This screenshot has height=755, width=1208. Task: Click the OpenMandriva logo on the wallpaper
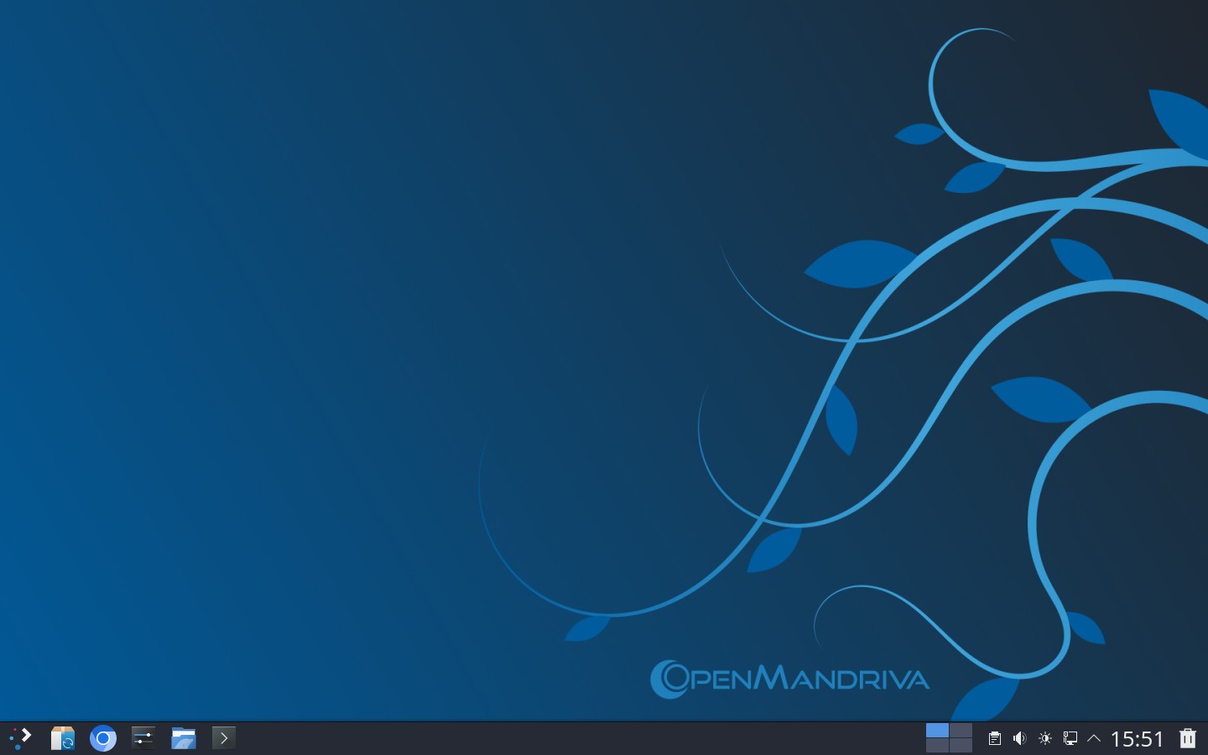(x=789, y=679)
